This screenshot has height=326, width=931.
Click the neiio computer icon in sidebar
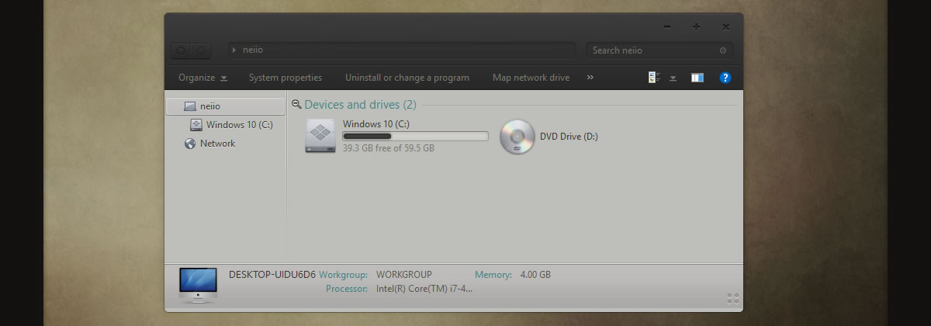[x=190, y=106]
